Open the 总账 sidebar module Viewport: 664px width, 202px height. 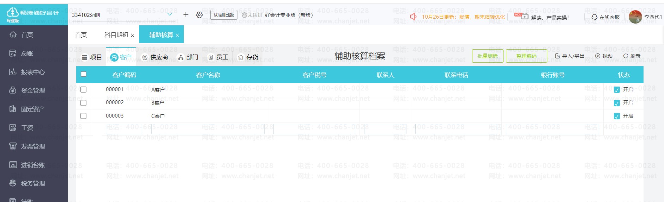27,53
